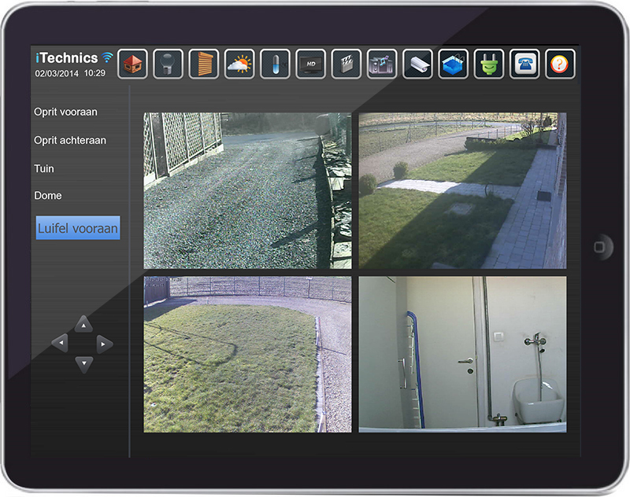This screenshot has height=497, width=630.
Task: Click the security camera icon
Action: [417, 64]
